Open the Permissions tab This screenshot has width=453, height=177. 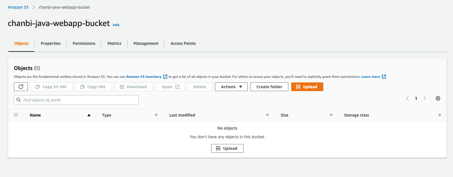[84, 43]
